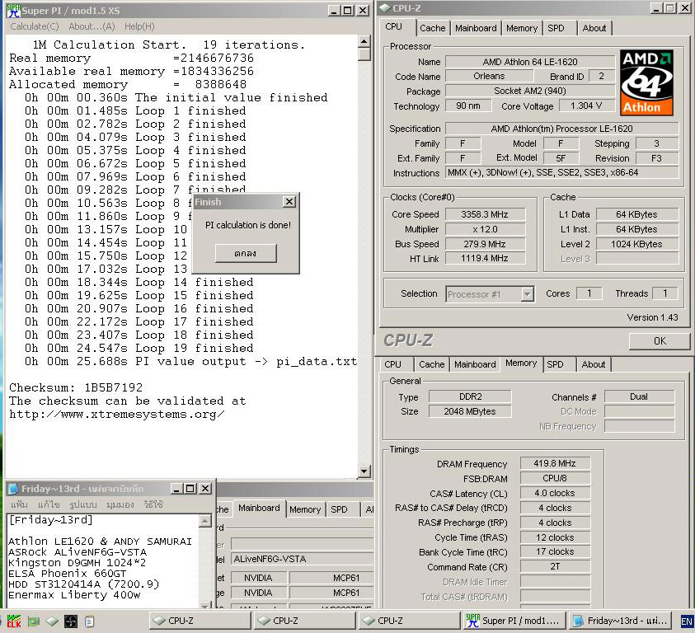
Task: Click the Notepad scrollbar up arrow
Action: point(204,521)
